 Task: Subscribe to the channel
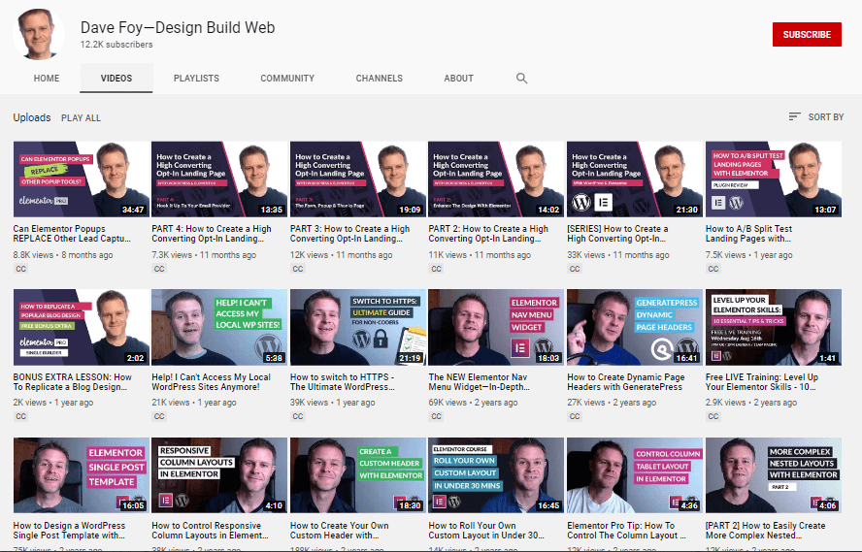(x=807, y=34)
